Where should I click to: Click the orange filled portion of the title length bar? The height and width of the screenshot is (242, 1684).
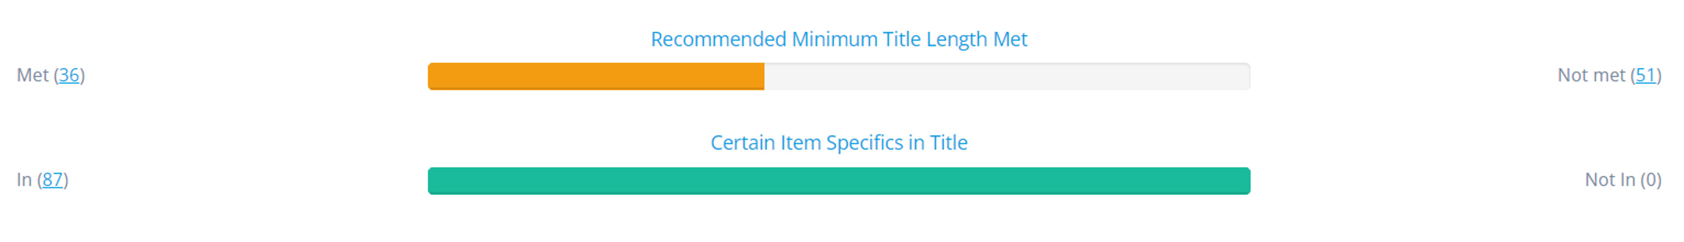pos(596,77)
